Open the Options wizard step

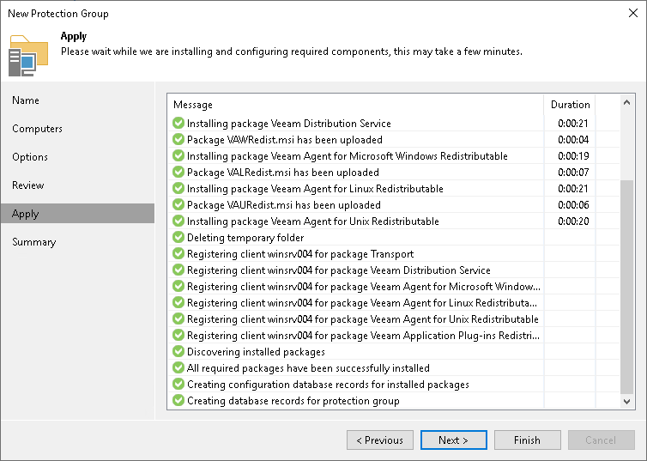click(30, 157)
